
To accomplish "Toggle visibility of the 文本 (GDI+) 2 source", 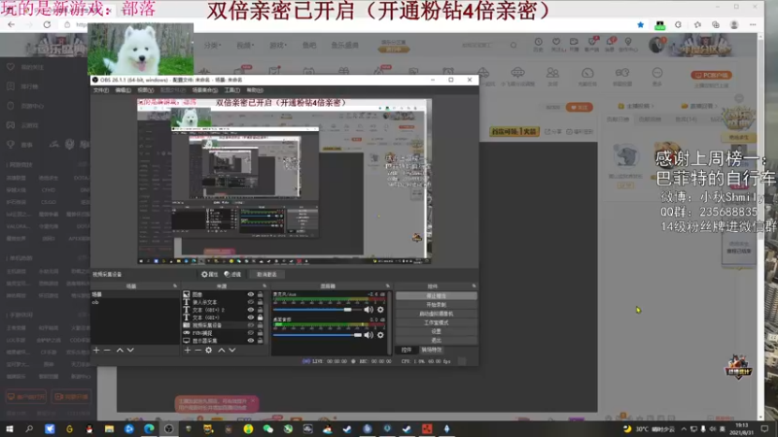I will coord(251,310).
